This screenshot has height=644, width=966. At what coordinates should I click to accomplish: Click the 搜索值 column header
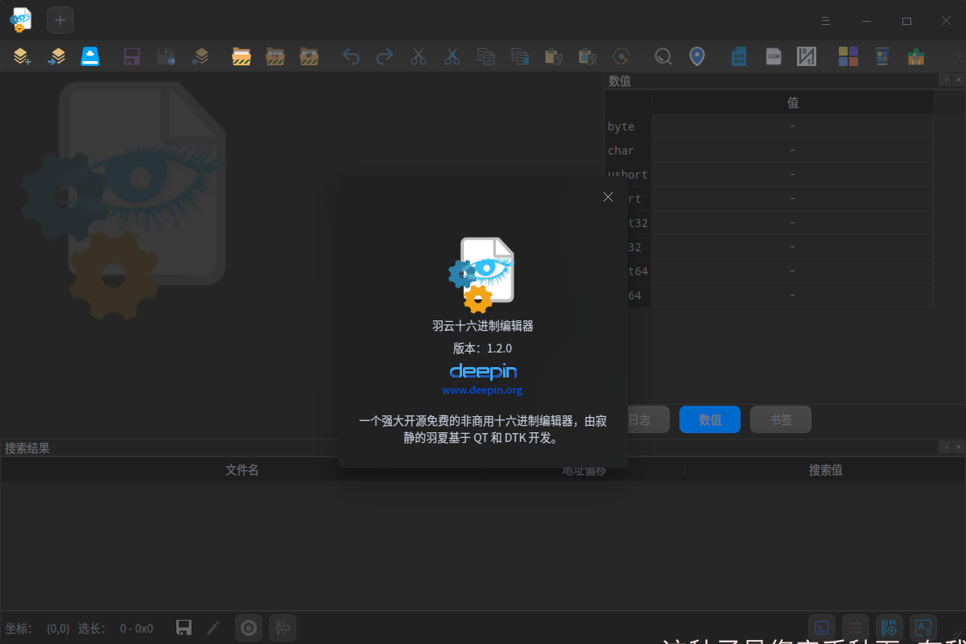(825, 469)
